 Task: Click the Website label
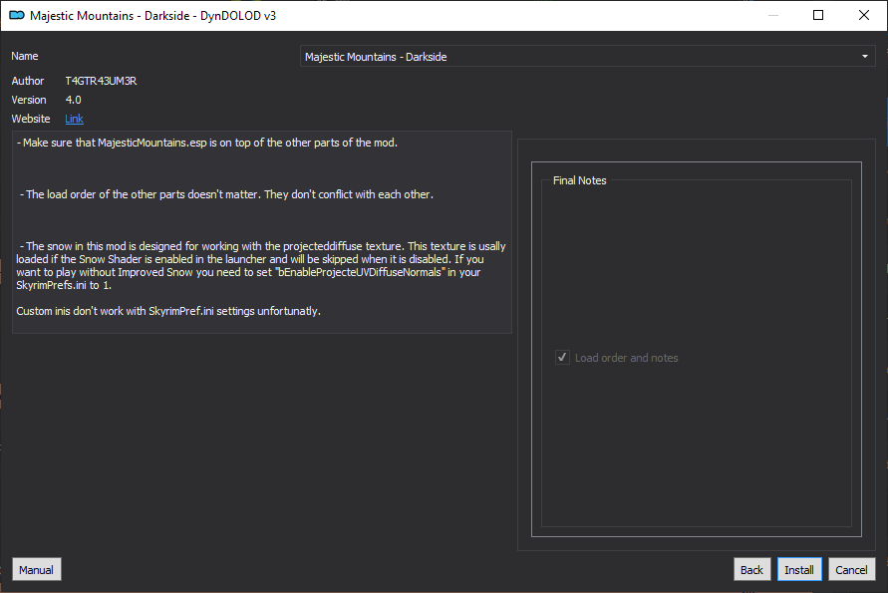31,119
